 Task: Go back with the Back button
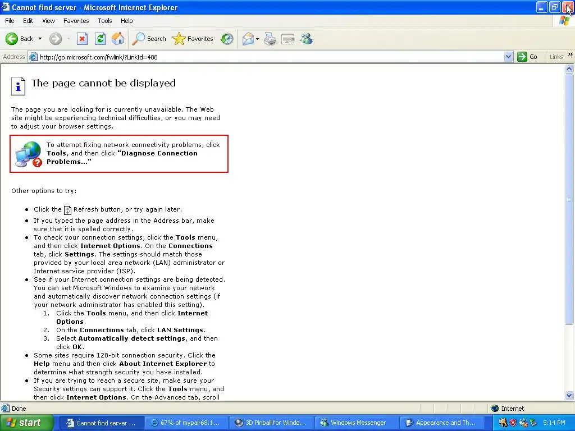point(20,39)
